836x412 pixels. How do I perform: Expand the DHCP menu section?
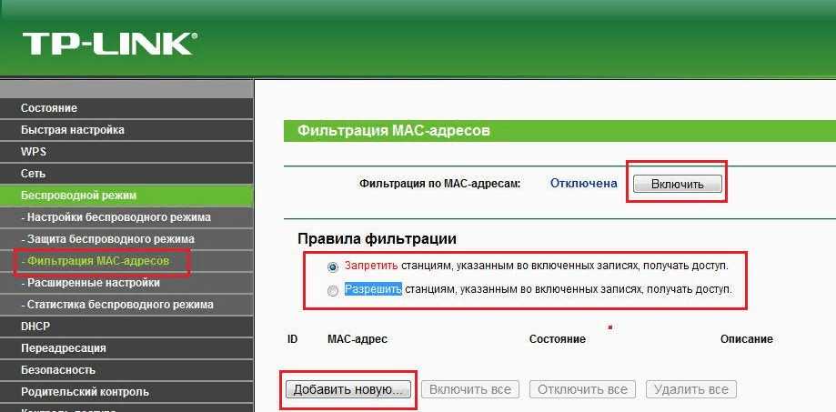pyautogui.click(x=35, y=326)
